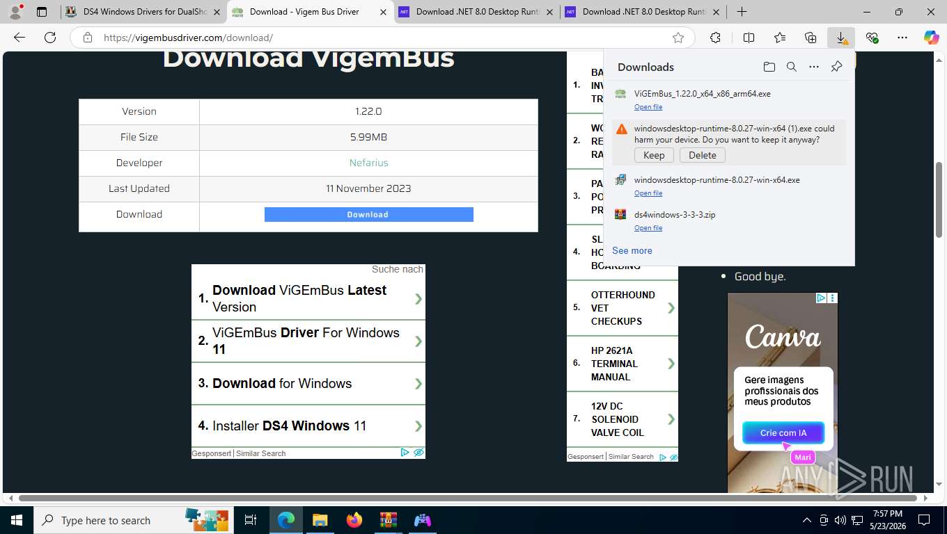Delete the flagged runtime download
Viewport: 947px width, 534px height.
[703, 155]
